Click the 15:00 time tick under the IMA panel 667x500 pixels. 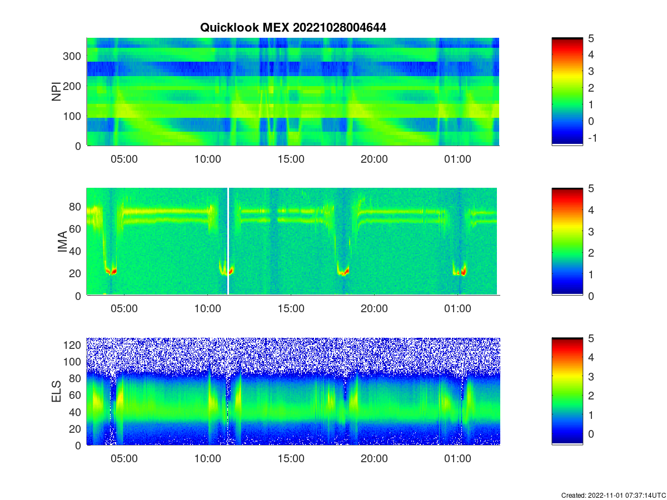point(291,309)
